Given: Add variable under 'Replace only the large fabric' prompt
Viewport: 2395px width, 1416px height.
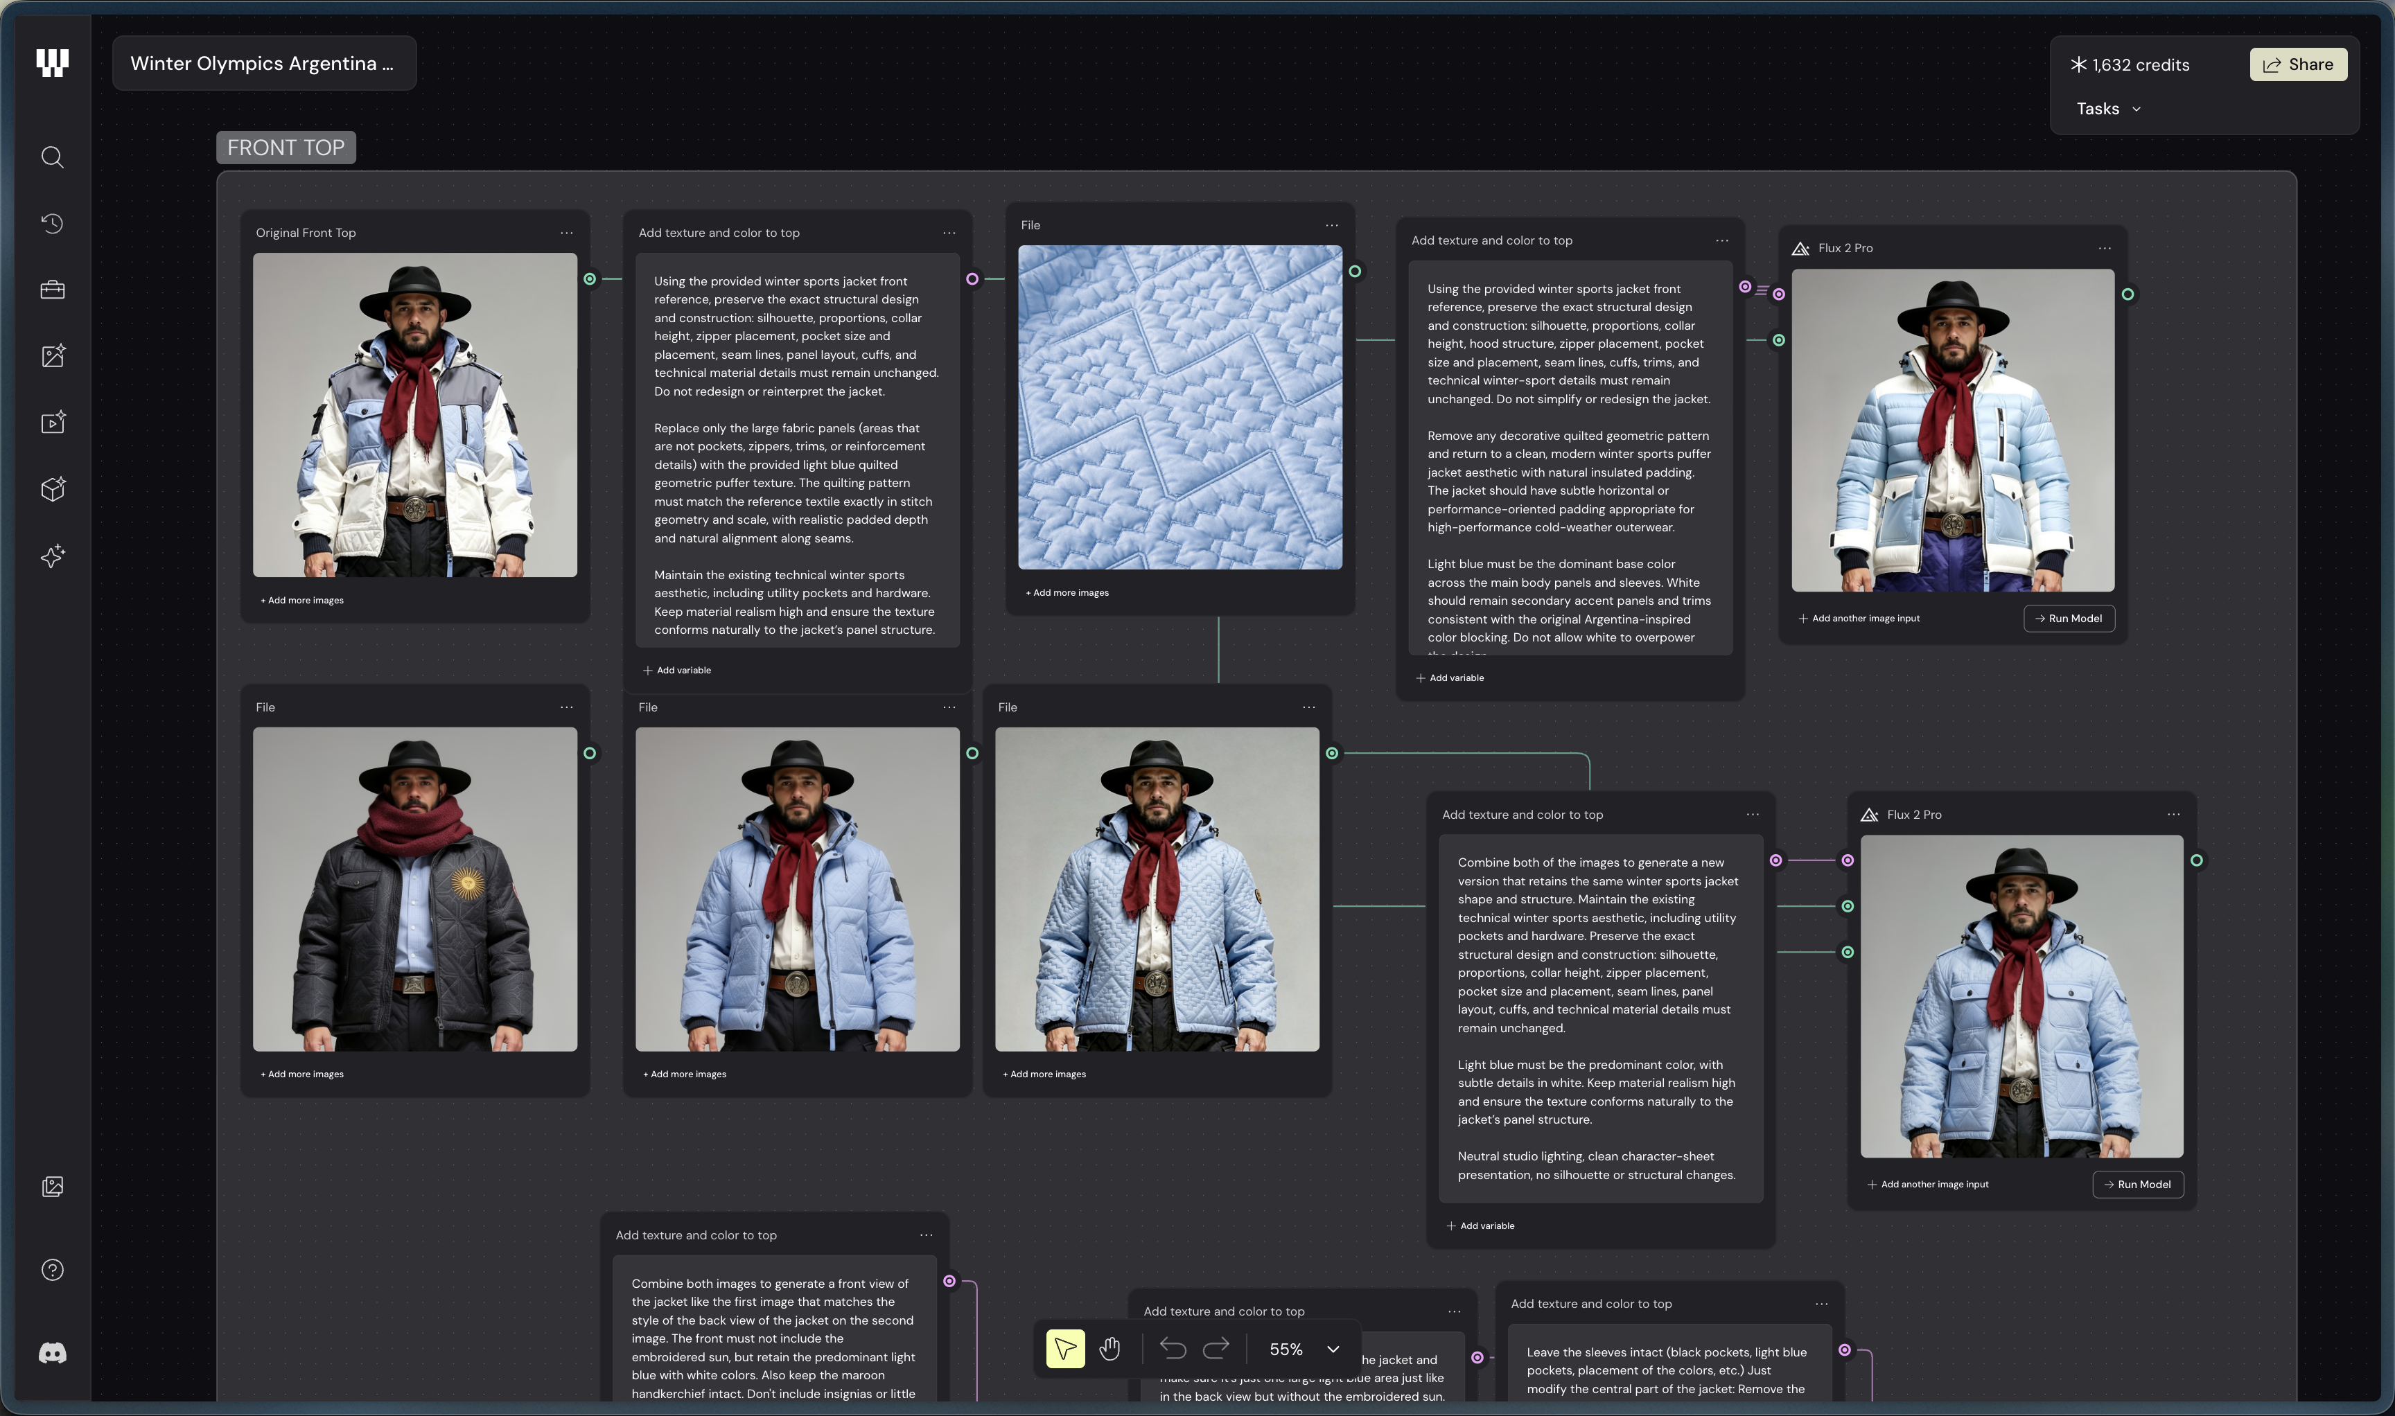Looking at the screenshot, I should click(x=677, y=670).
